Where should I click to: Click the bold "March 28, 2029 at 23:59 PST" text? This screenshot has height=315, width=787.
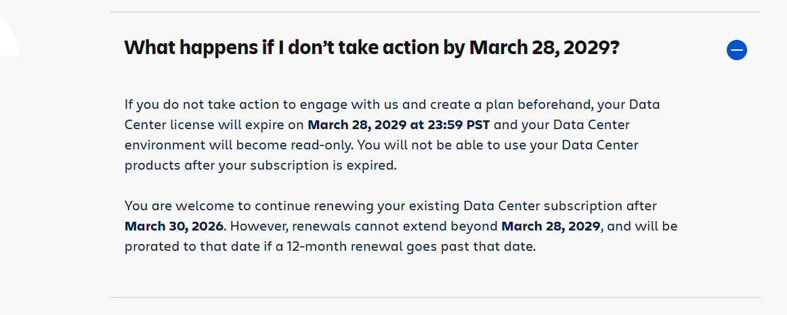399,125
